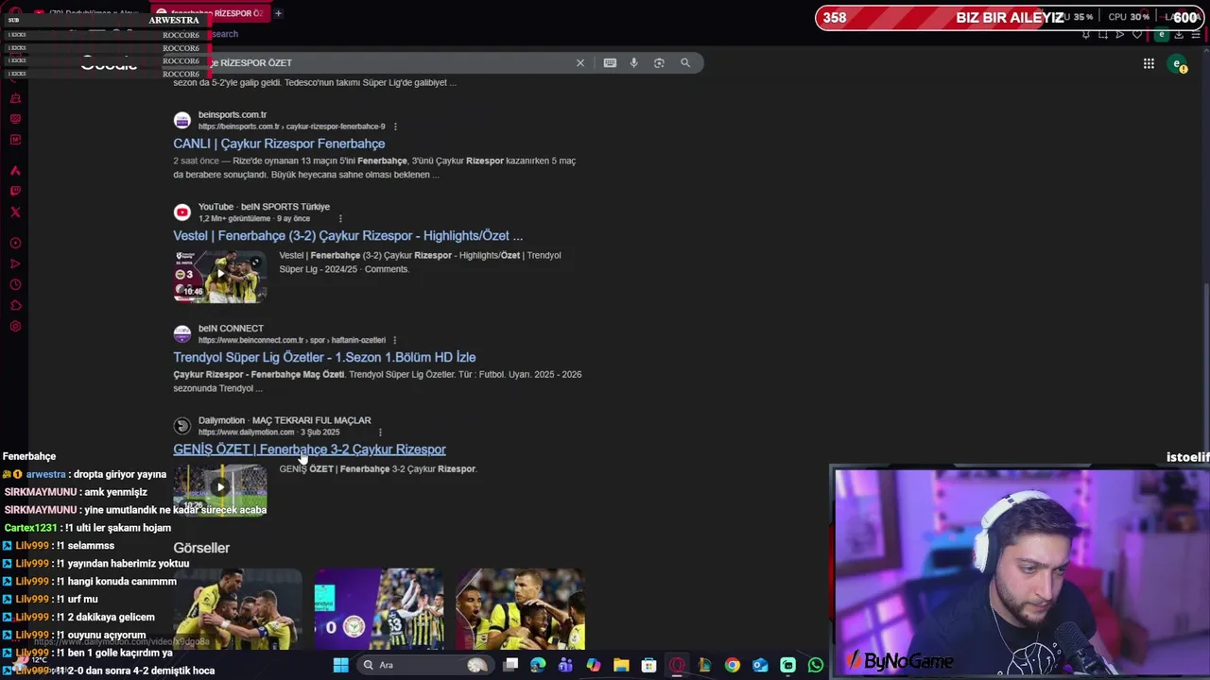1210x680 pixels.
Task: Open the on-screen keyboard input tool
Action: pyautogui.click(x=610, y=62)
